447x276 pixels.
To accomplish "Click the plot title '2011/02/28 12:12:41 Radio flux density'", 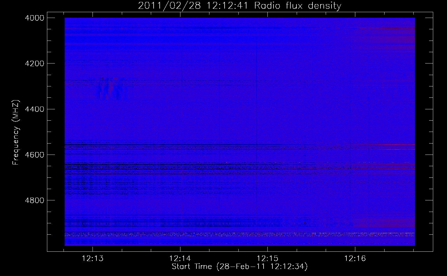I will [x=240, y=6].
